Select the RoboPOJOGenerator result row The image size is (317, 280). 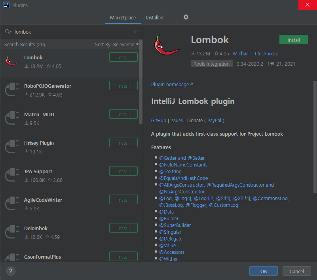(x=70, y=91)
